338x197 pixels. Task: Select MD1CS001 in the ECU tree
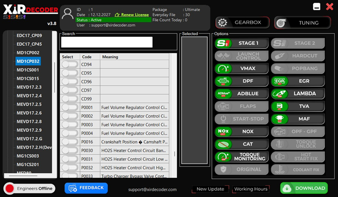tap(28, 70)
